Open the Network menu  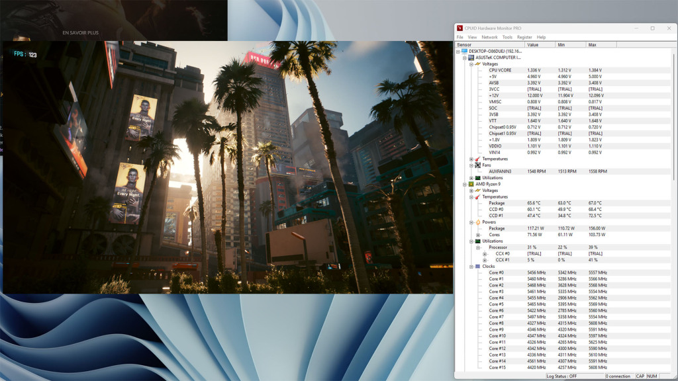pos(489,37)
